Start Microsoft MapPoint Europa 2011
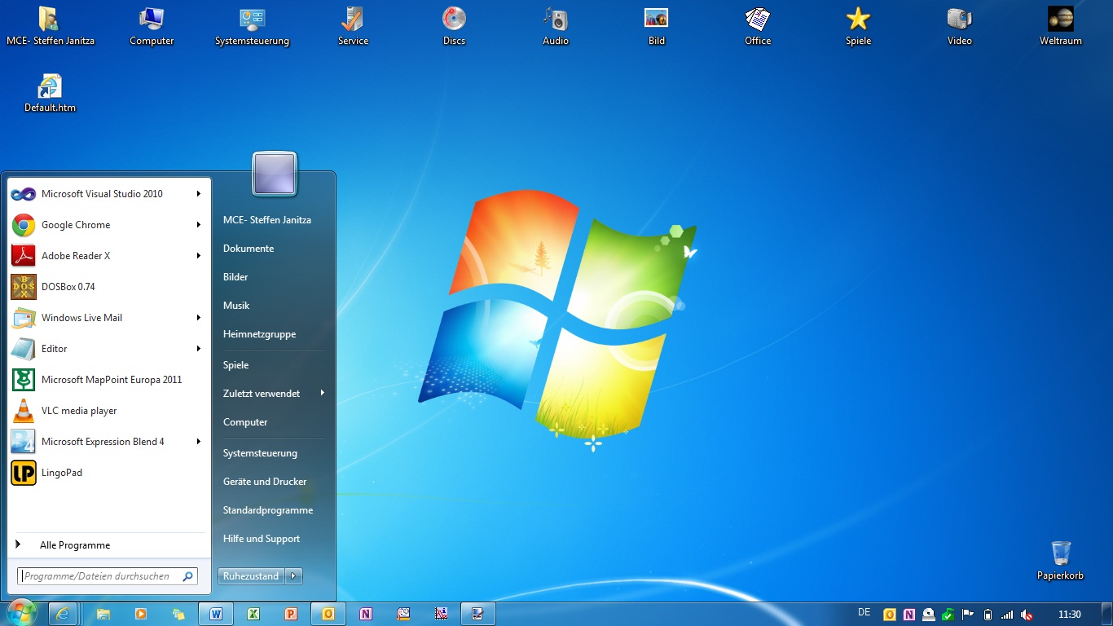Viewport: 1113px width, 626px height. pos(111,380)
